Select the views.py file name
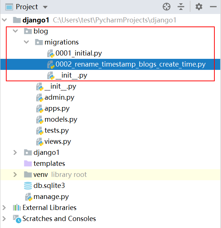 click(x=58, y=142)
